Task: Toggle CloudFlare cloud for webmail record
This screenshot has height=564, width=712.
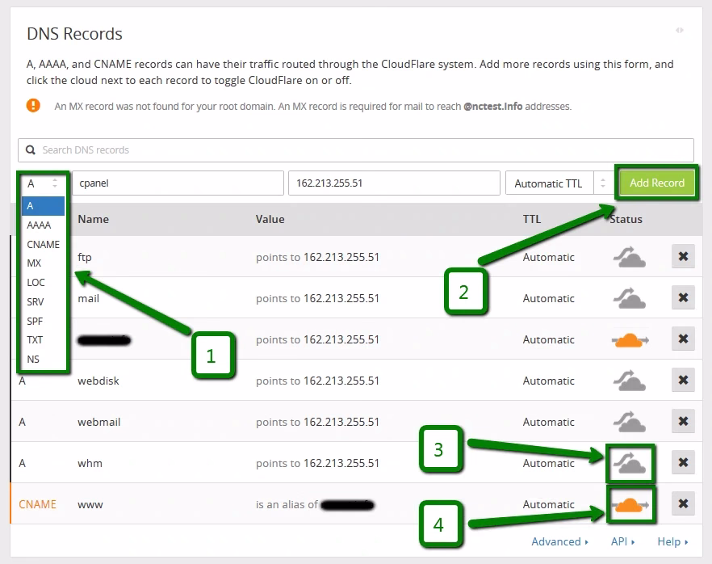Action: point(630,422)
